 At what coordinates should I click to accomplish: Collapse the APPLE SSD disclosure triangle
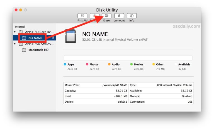(x=15, y=44)
